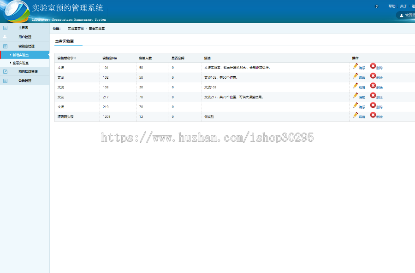Click the help question mark icon in the header
Screen dimensions: 415x273
[377, 6]
